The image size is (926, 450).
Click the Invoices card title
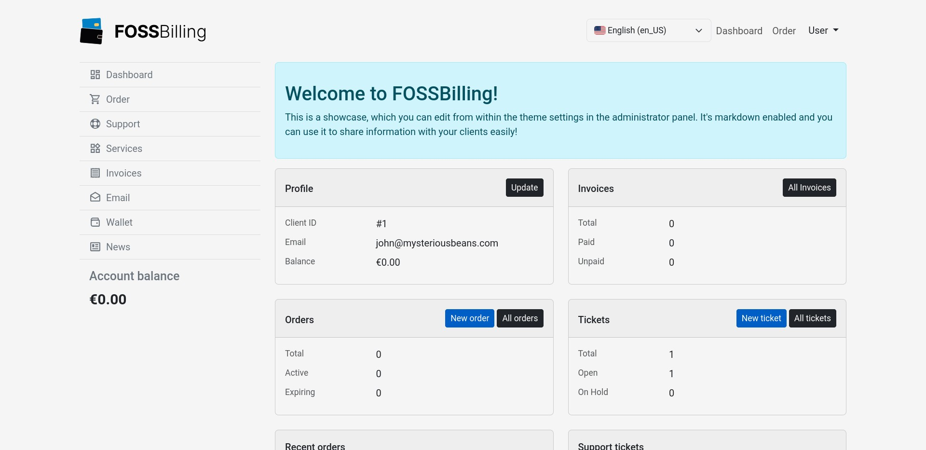tap(596, 189)
